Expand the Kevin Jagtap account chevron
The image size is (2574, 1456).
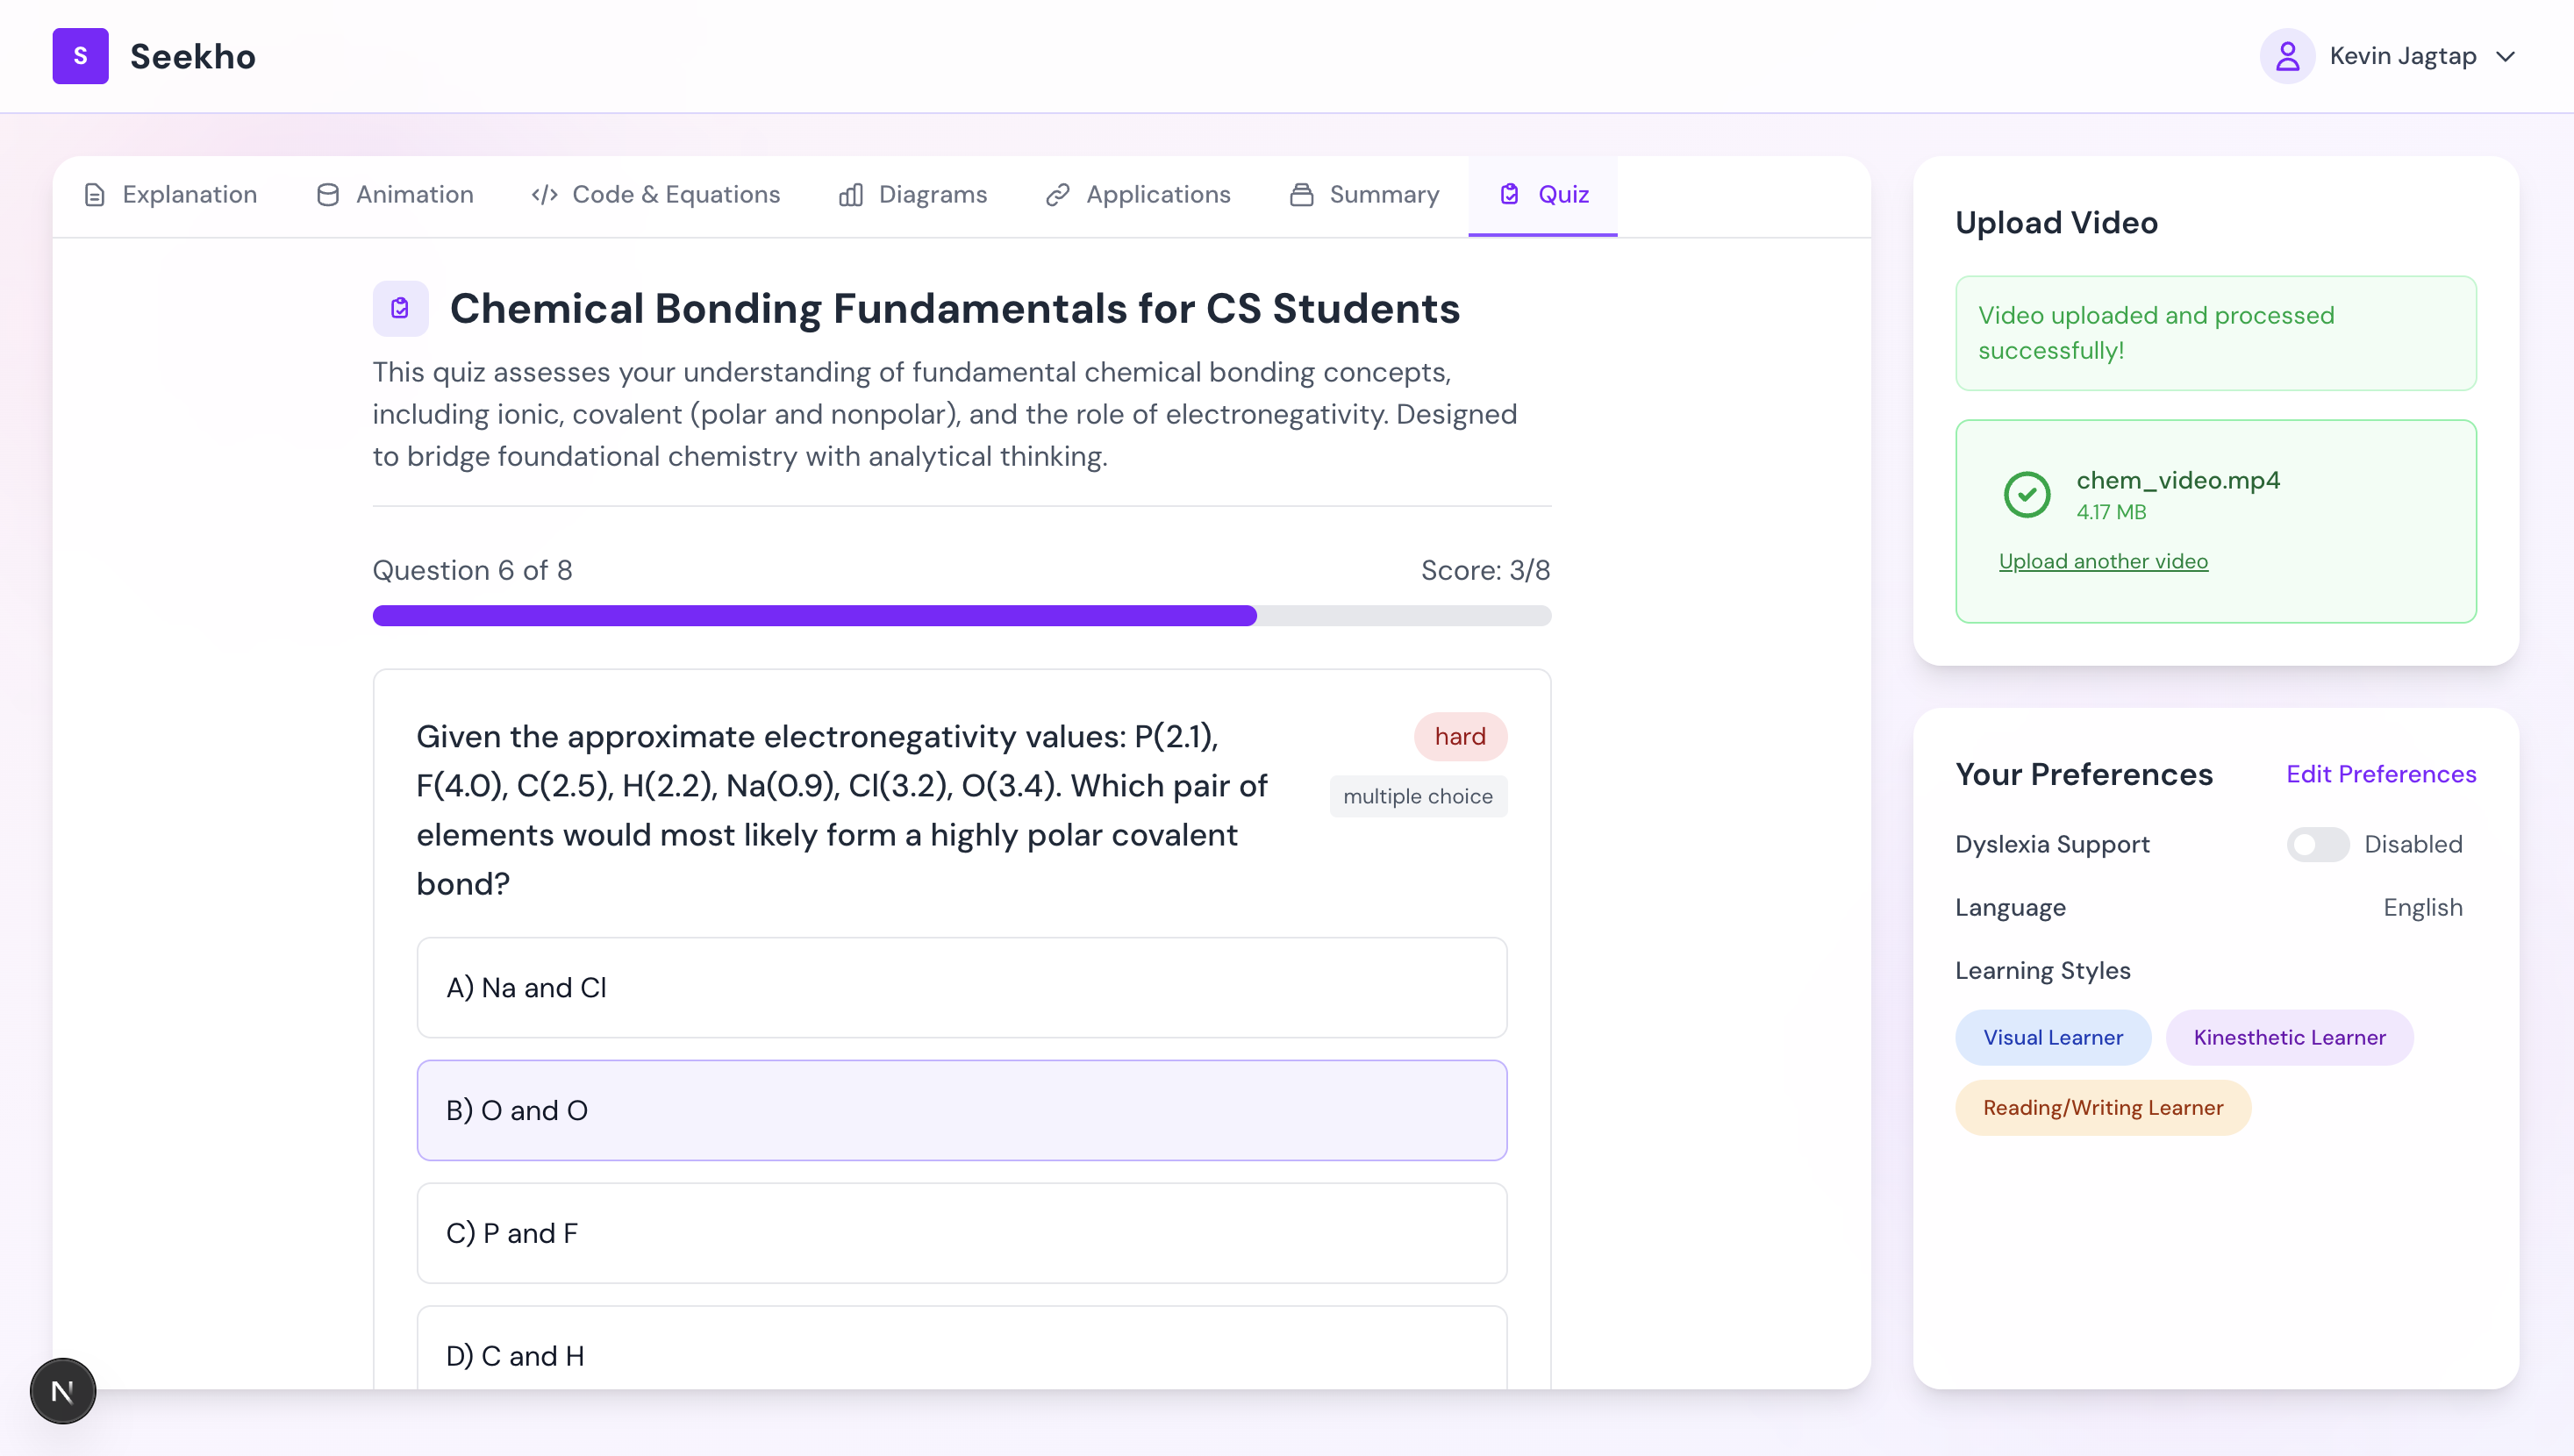[x=2505, y=56]
